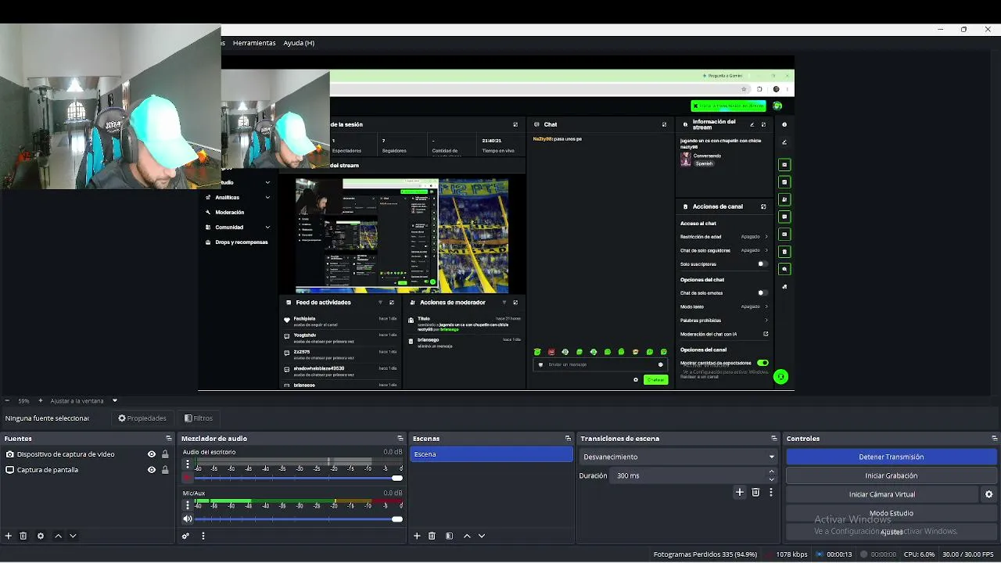Screen dimensions: 1001x563
Task: Move scene down in Escenas list
Action: tap(482, 536)
